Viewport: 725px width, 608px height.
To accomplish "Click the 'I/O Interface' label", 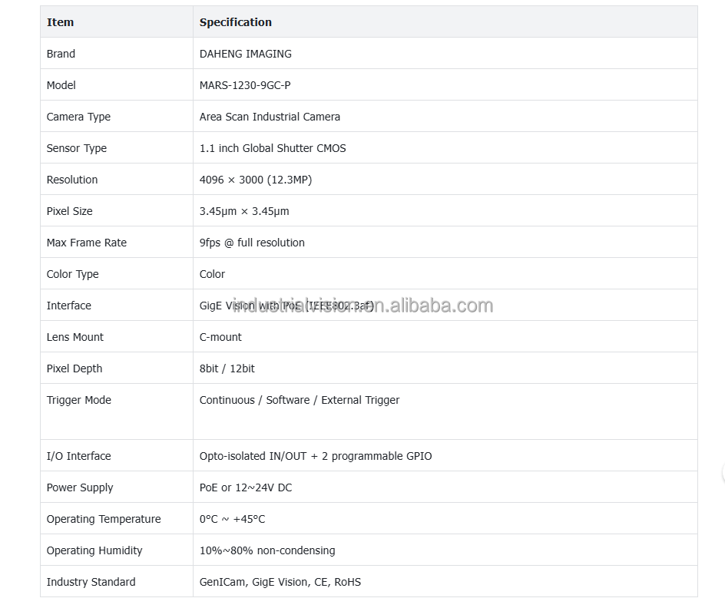I will click(x=78, y=456).
